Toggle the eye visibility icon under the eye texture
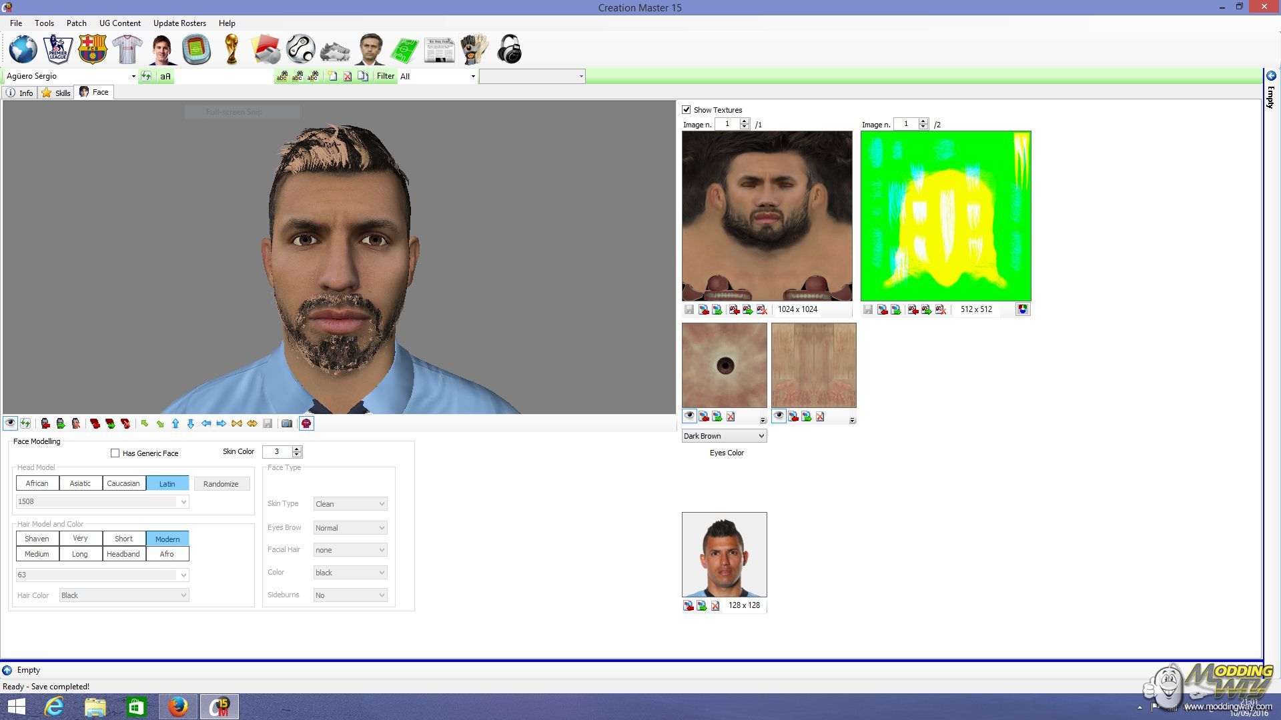Viewport: 1281px width, 720px height. point(689,416)
